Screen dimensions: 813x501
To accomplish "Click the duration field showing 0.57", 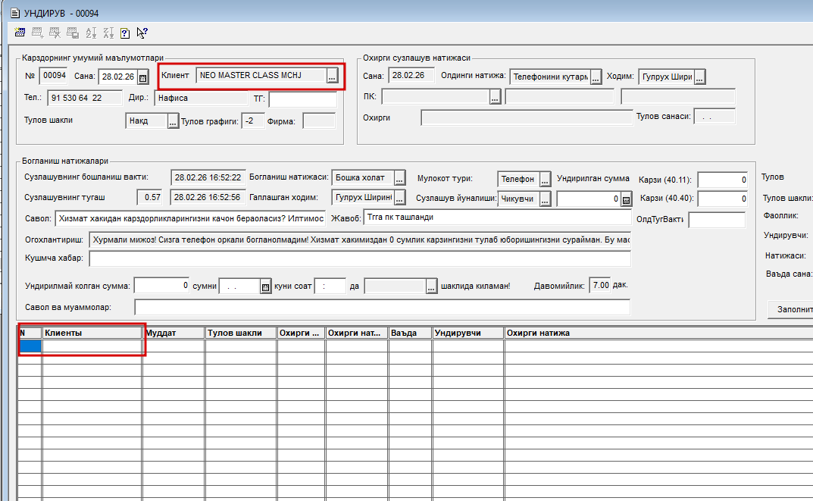I will [150, 197].
